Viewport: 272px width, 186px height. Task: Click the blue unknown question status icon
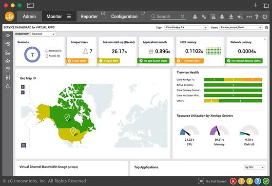coord(258,181)
